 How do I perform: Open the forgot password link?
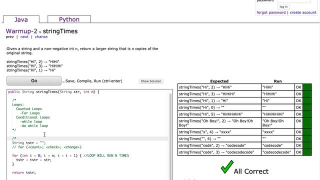tap(271, 12)
